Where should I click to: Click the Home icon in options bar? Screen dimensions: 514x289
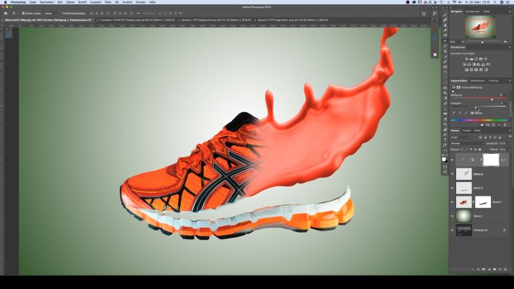pos(6,13)
